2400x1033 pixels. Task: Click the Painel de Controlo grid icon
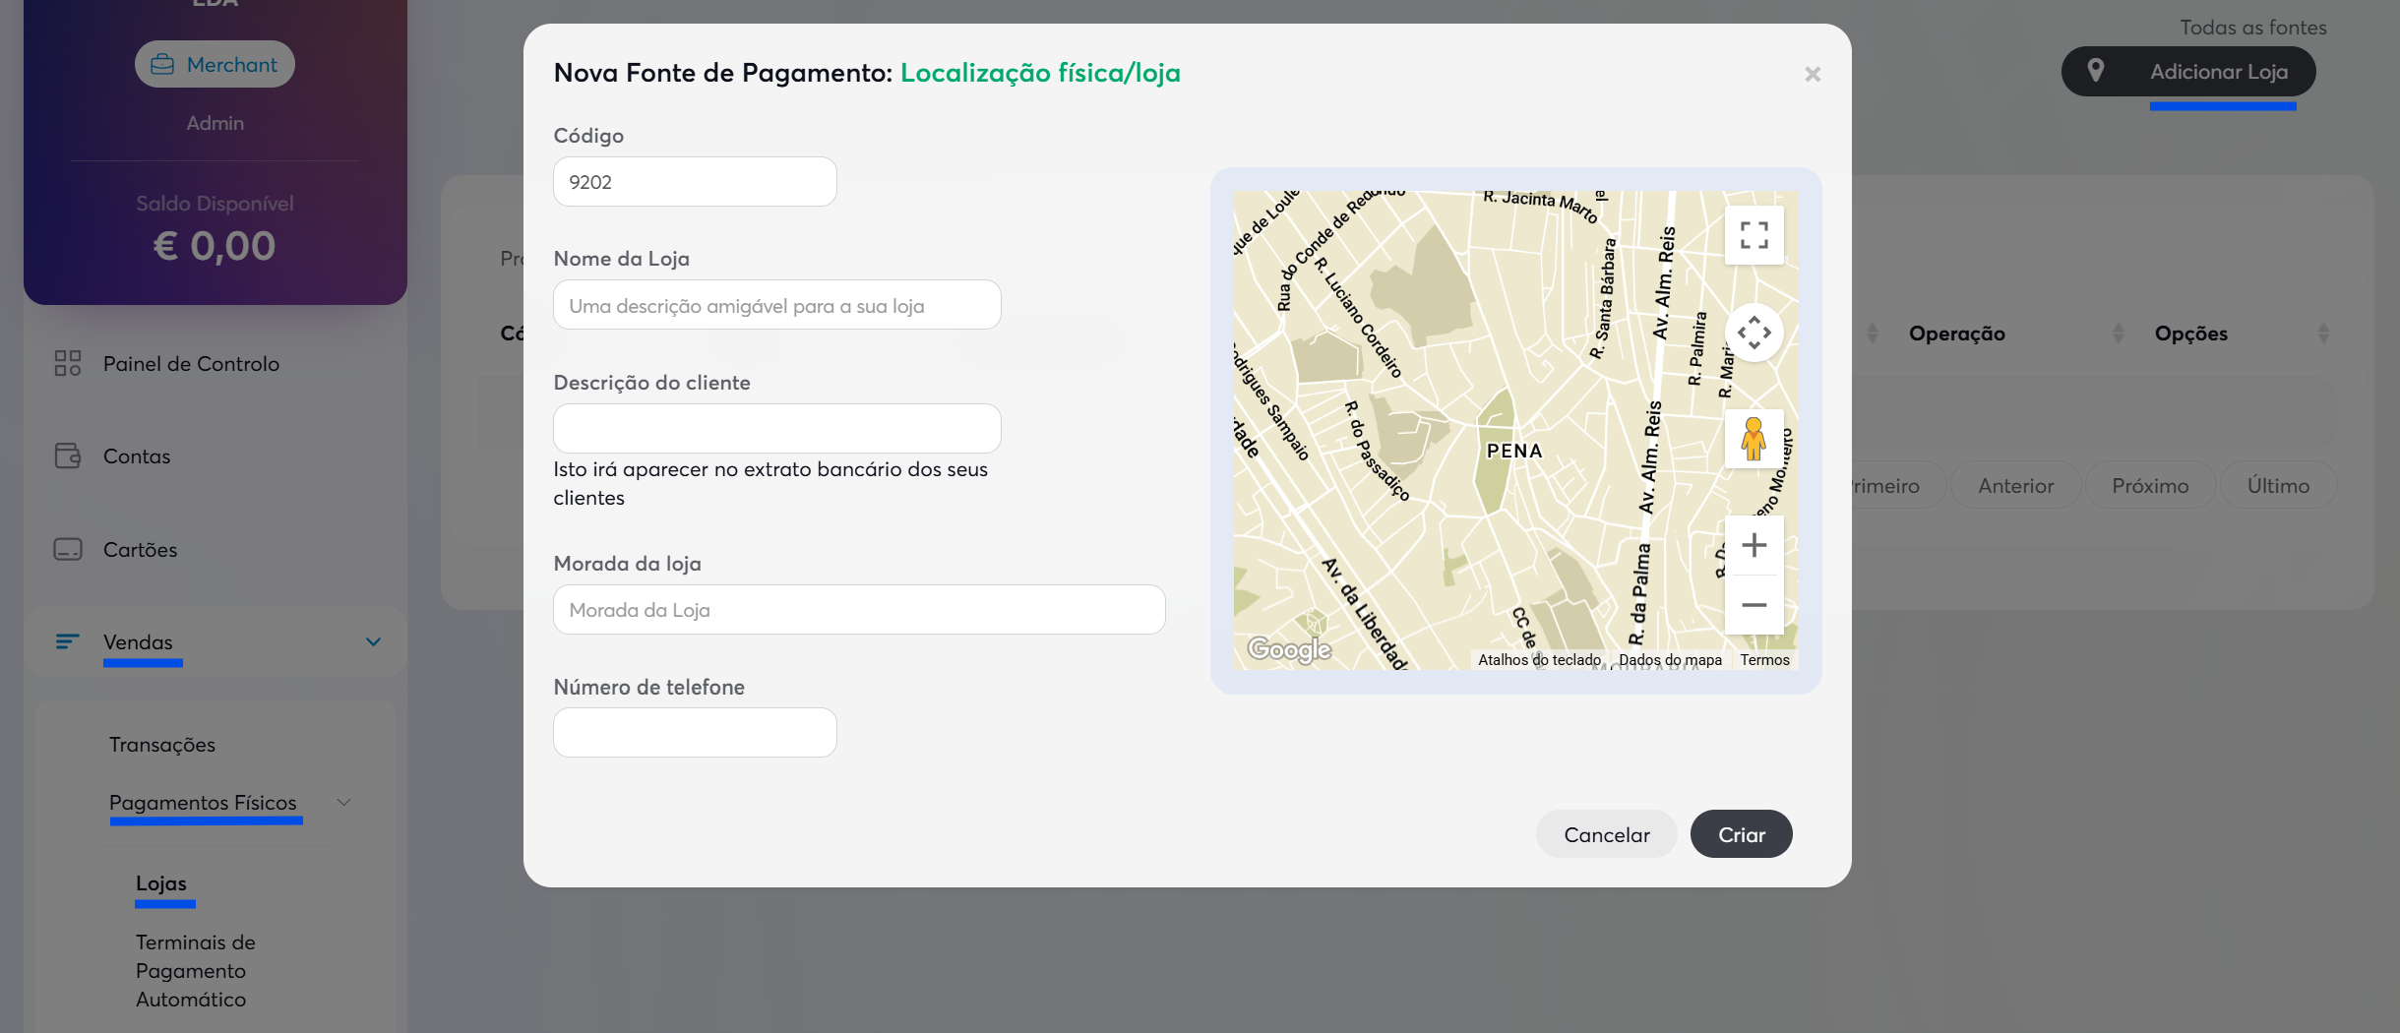tap(68, 364)
